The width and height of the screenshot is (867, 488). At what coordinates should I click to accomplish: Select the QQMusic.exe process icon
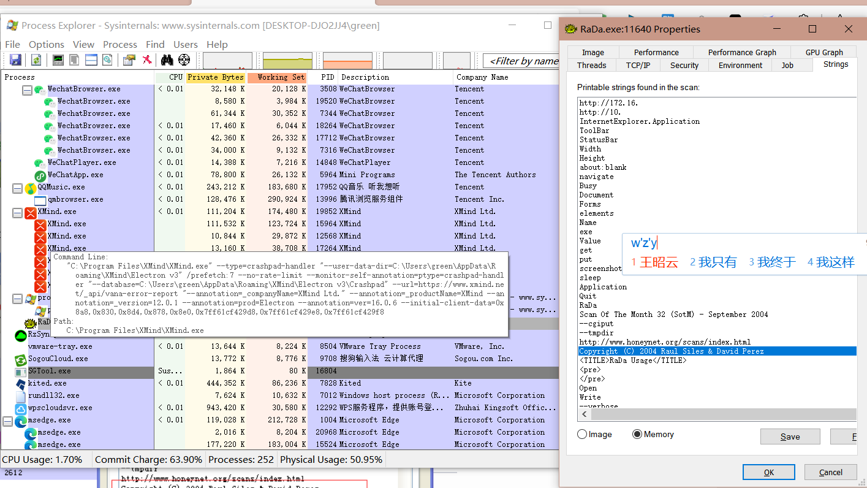31,188
